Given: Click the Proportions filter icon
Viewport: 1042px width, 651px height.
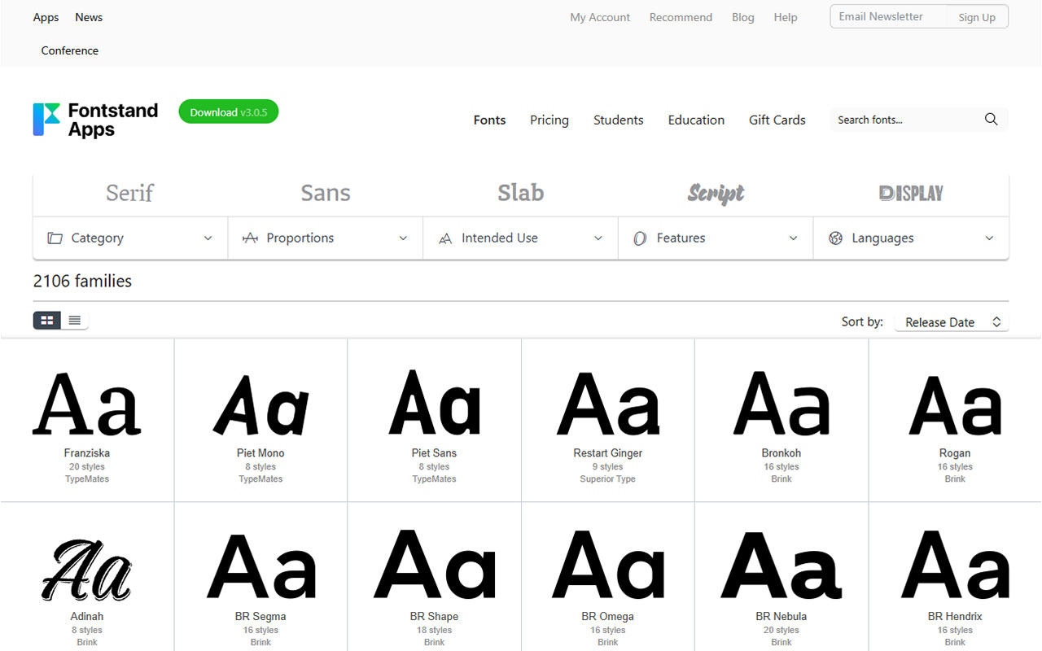Looking at the screenshot, I should [251, 238].
